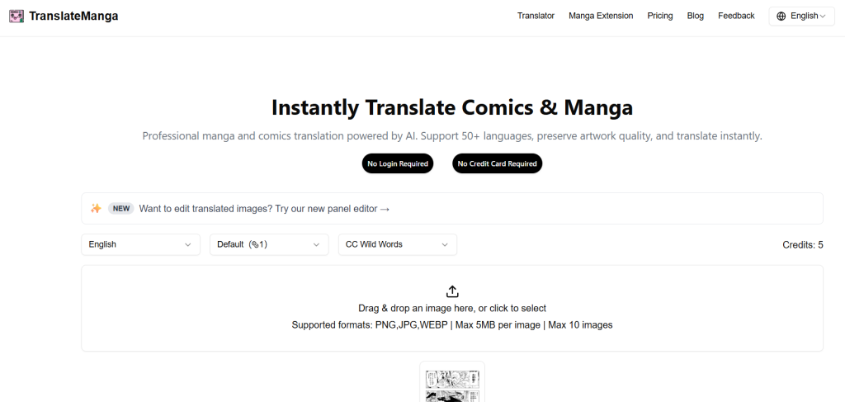Navigate to the Blog
This screenshot has height=402, width=845.
pyautogui.click(x=695, y=16)
